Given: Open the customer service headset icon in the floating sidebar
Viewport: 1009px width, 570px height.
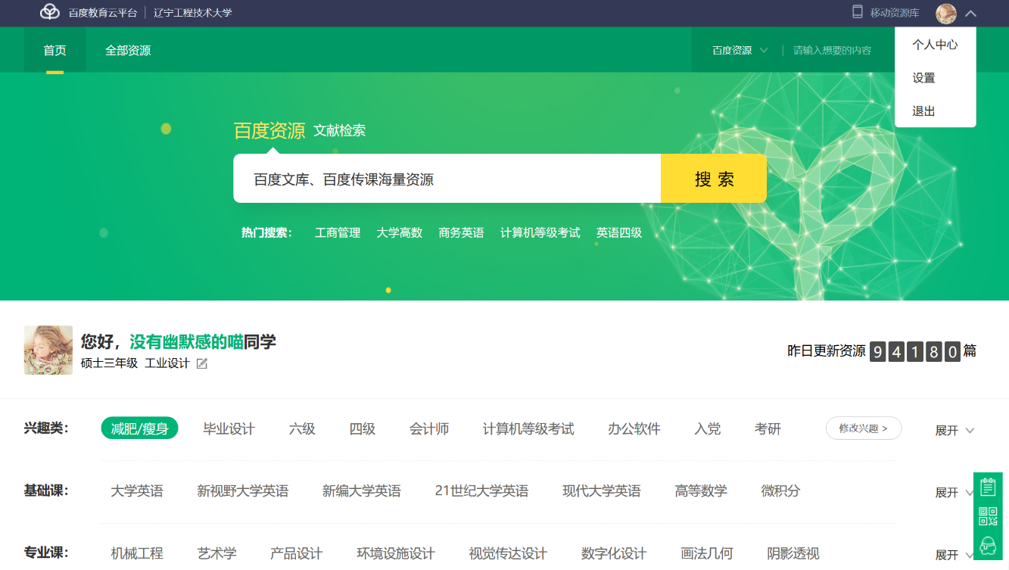Looking at the screenshot, I should coord(988,546).
